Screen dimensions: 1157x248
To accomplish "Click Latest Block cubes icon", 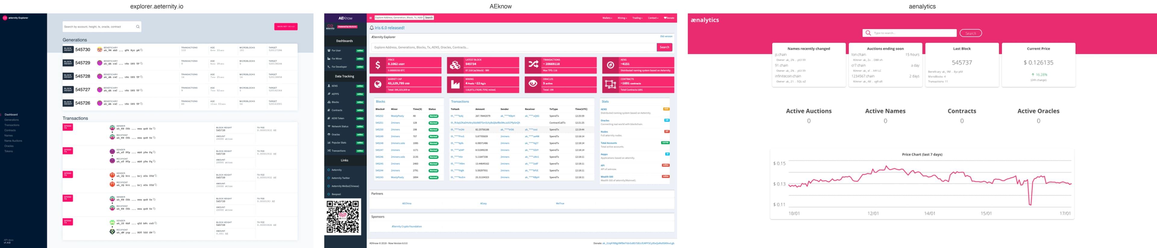I will coord(455,65).
